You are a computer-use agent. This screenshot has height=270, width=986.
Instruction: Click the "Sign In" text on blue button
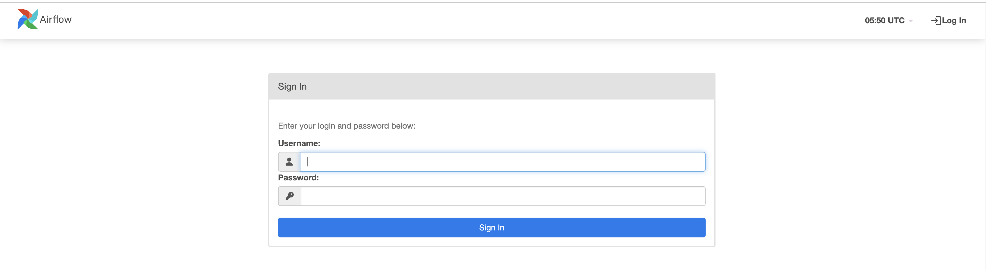click(x=492, y=228)
